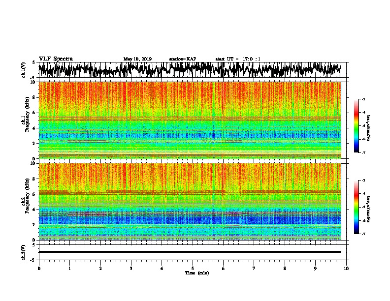Click time axis tick label "6"
Screen dimensions: 390x301
pos(223,269)
